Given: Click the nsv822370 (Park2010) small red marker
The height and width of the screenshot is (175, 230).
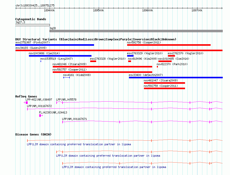Looking at the screenshot, I should click(157, 67).
